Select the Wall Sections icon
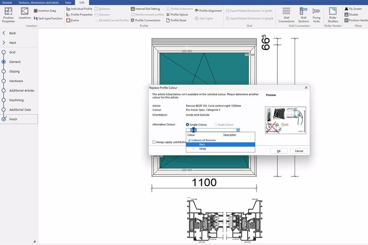Image resolution: width=368 pixels, height=245 pixels. click(303, 14)
